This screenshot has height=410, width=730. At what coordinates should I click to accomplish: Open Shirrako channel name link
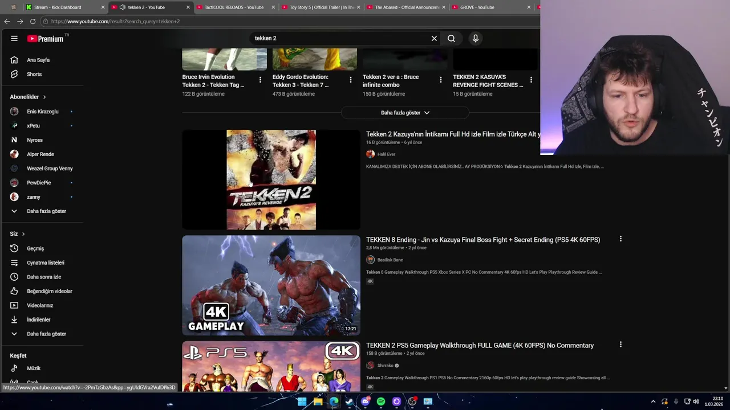pyautogui.click(x=385, y=366)
